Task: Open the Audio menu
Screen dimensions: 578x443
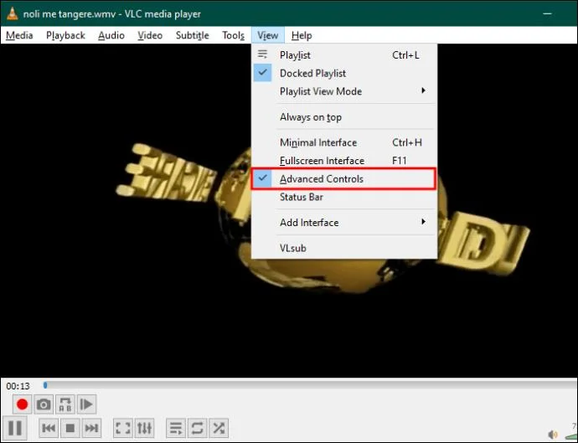Action: click(111, 35)
